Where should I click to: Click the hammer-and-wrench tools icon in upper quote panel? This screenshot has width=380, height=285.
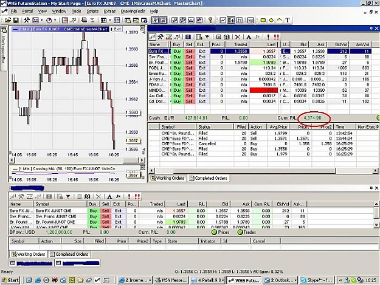click(160, 37)
